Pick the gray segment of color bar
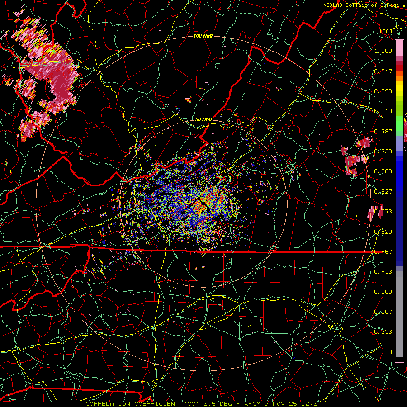This screenshot has width=407, height=407. 399,314
